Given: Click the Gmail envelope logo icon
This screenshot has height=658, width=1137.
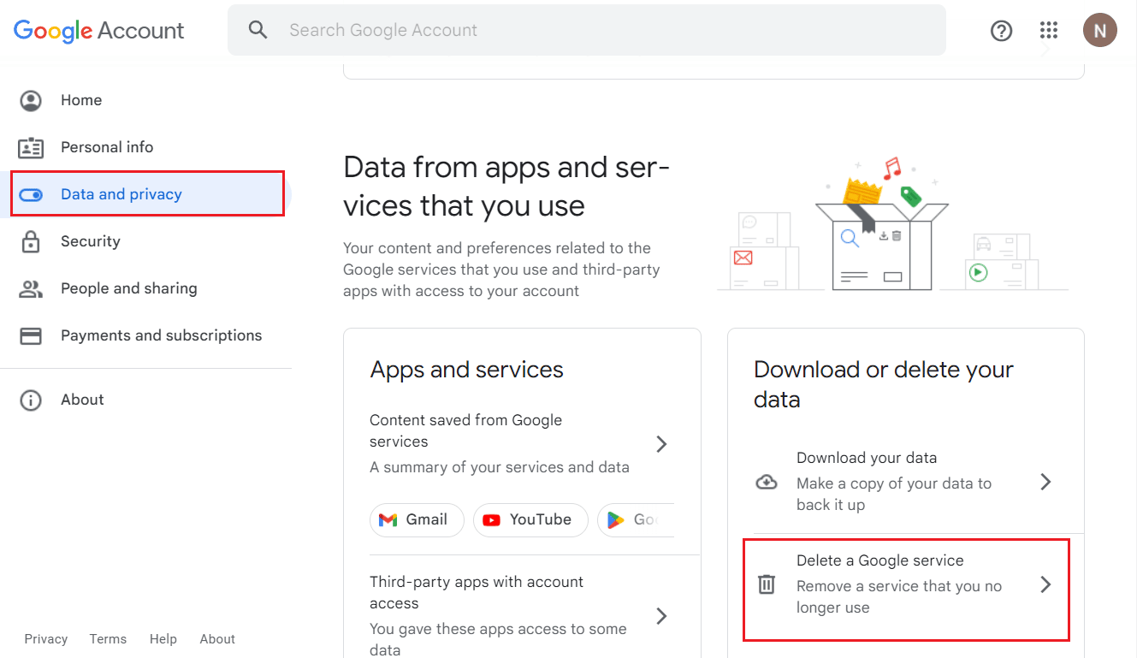Looking at the screenshot, I should pos(388,520).
